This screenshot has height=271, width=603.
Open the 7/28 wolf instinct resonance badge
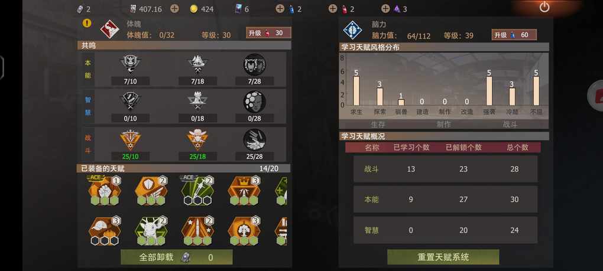pyautogui.click(x=254, y=64)
